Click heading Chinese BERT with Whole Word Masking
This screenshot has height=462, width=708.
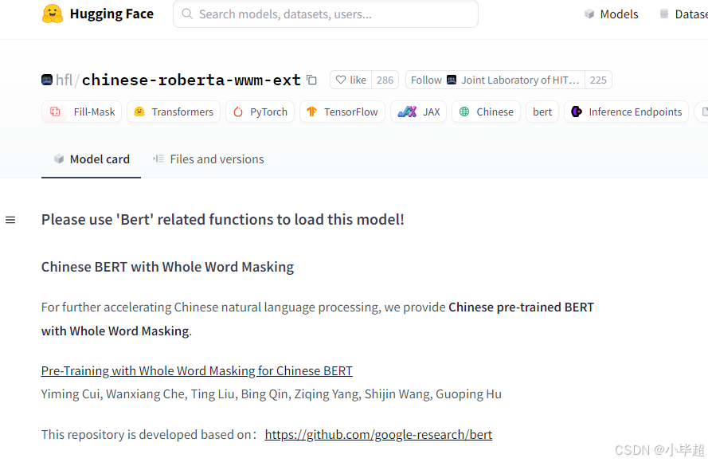167,267
